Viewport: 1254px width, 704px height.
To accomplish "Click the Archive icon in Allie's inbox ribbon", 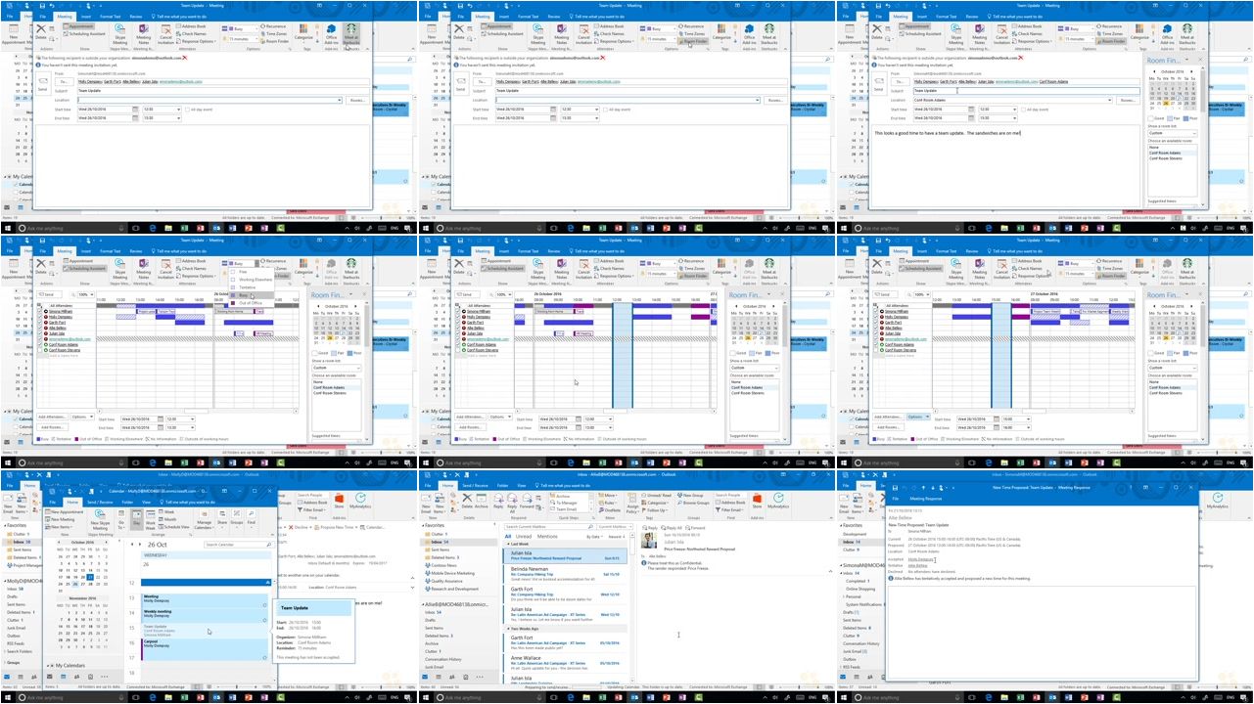I will pyautogui.click(x=481, y=501).
